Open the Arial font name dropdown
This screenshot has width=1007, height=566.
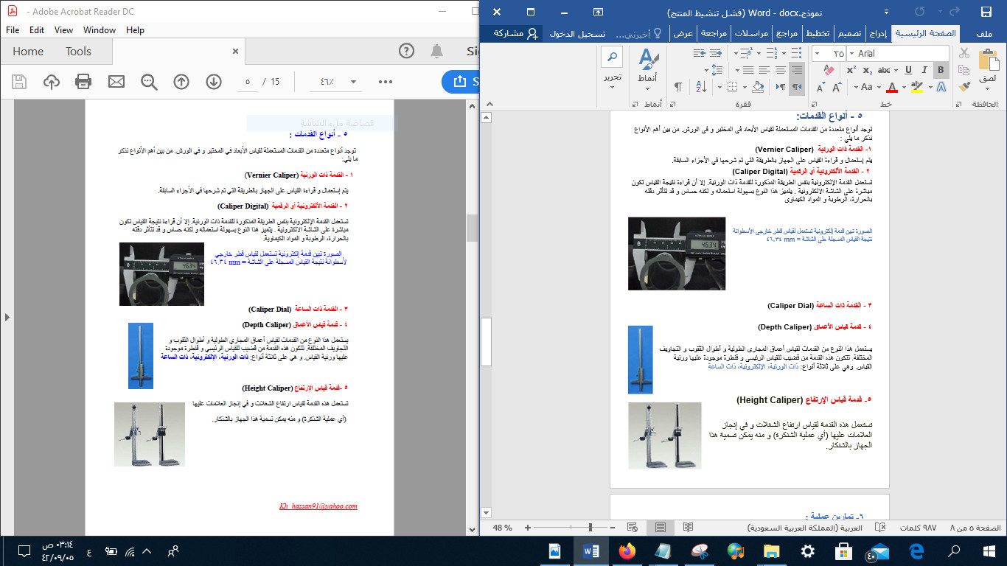click(851, 54)
